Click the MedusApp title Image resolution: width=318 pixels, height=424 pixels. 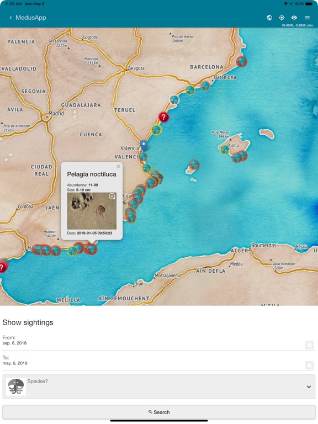(x=31, y=18)
